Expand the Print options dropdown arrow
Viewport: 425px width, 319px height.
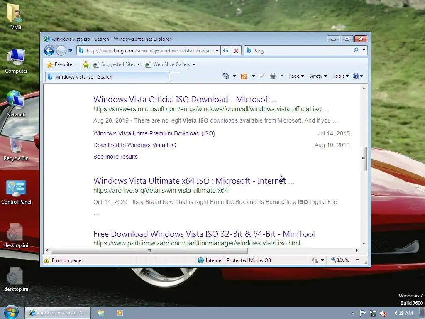coord(282,76)
